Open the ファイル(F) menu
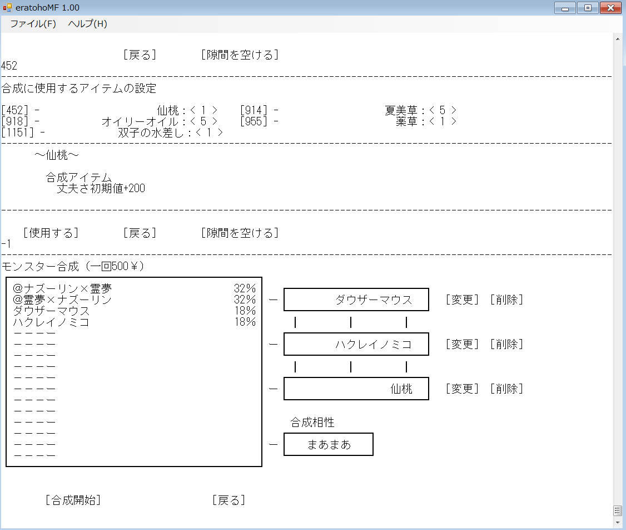626x530 pixels. 33,24
